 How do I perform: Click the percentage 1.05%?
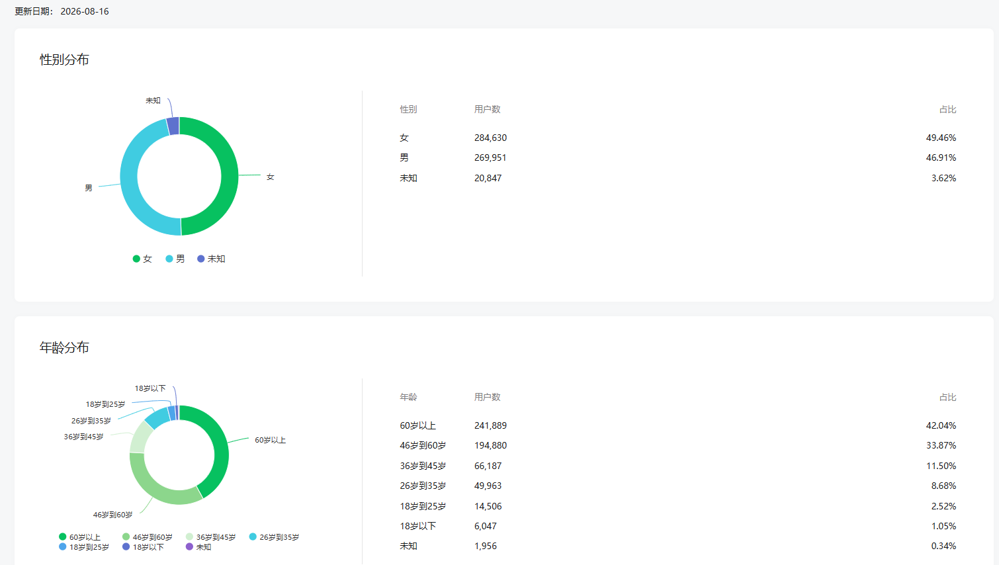(x=943, y=526)
